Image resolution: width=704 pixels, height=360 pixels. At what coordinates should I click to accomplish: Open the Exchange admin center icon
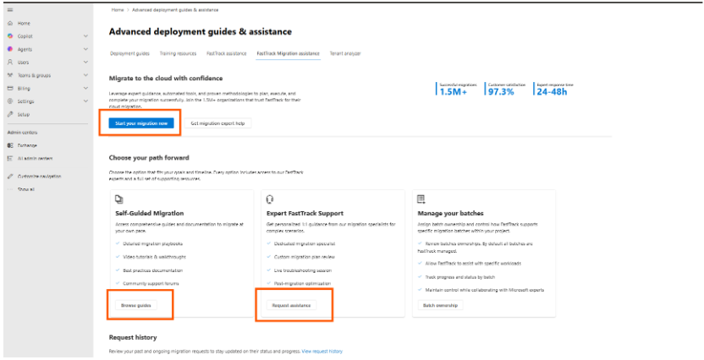(10, 145)
